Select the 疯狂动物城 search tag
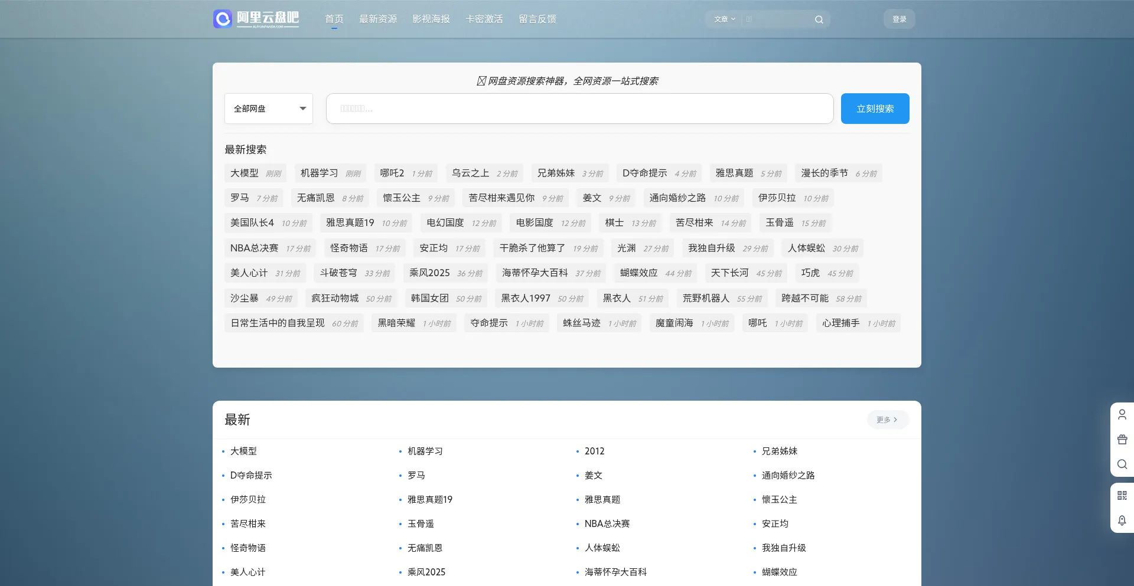Image resolution: width=1134 pixels, height=586 pixels. (x=351, y=298)
